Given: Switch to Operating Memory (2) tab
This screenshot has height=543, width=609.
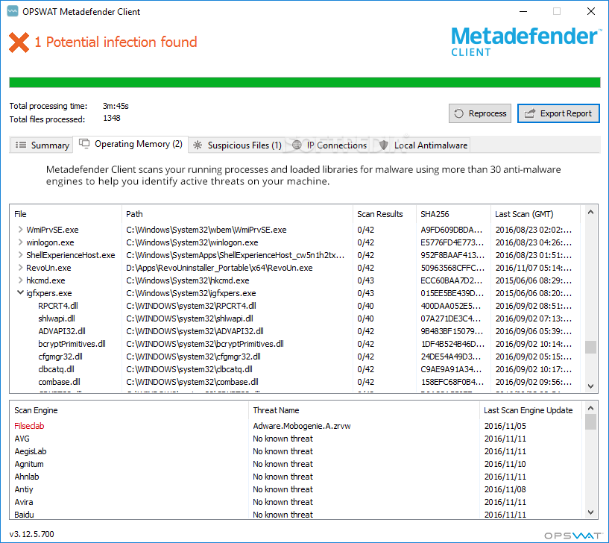Looking at the screenshot, I should pyautogui.click(x=130, y=144).
